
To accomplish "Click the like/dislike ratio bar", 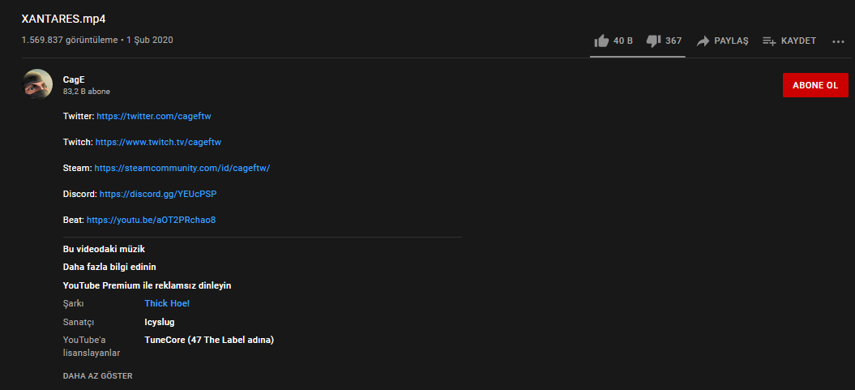I will tap(638, 57).
